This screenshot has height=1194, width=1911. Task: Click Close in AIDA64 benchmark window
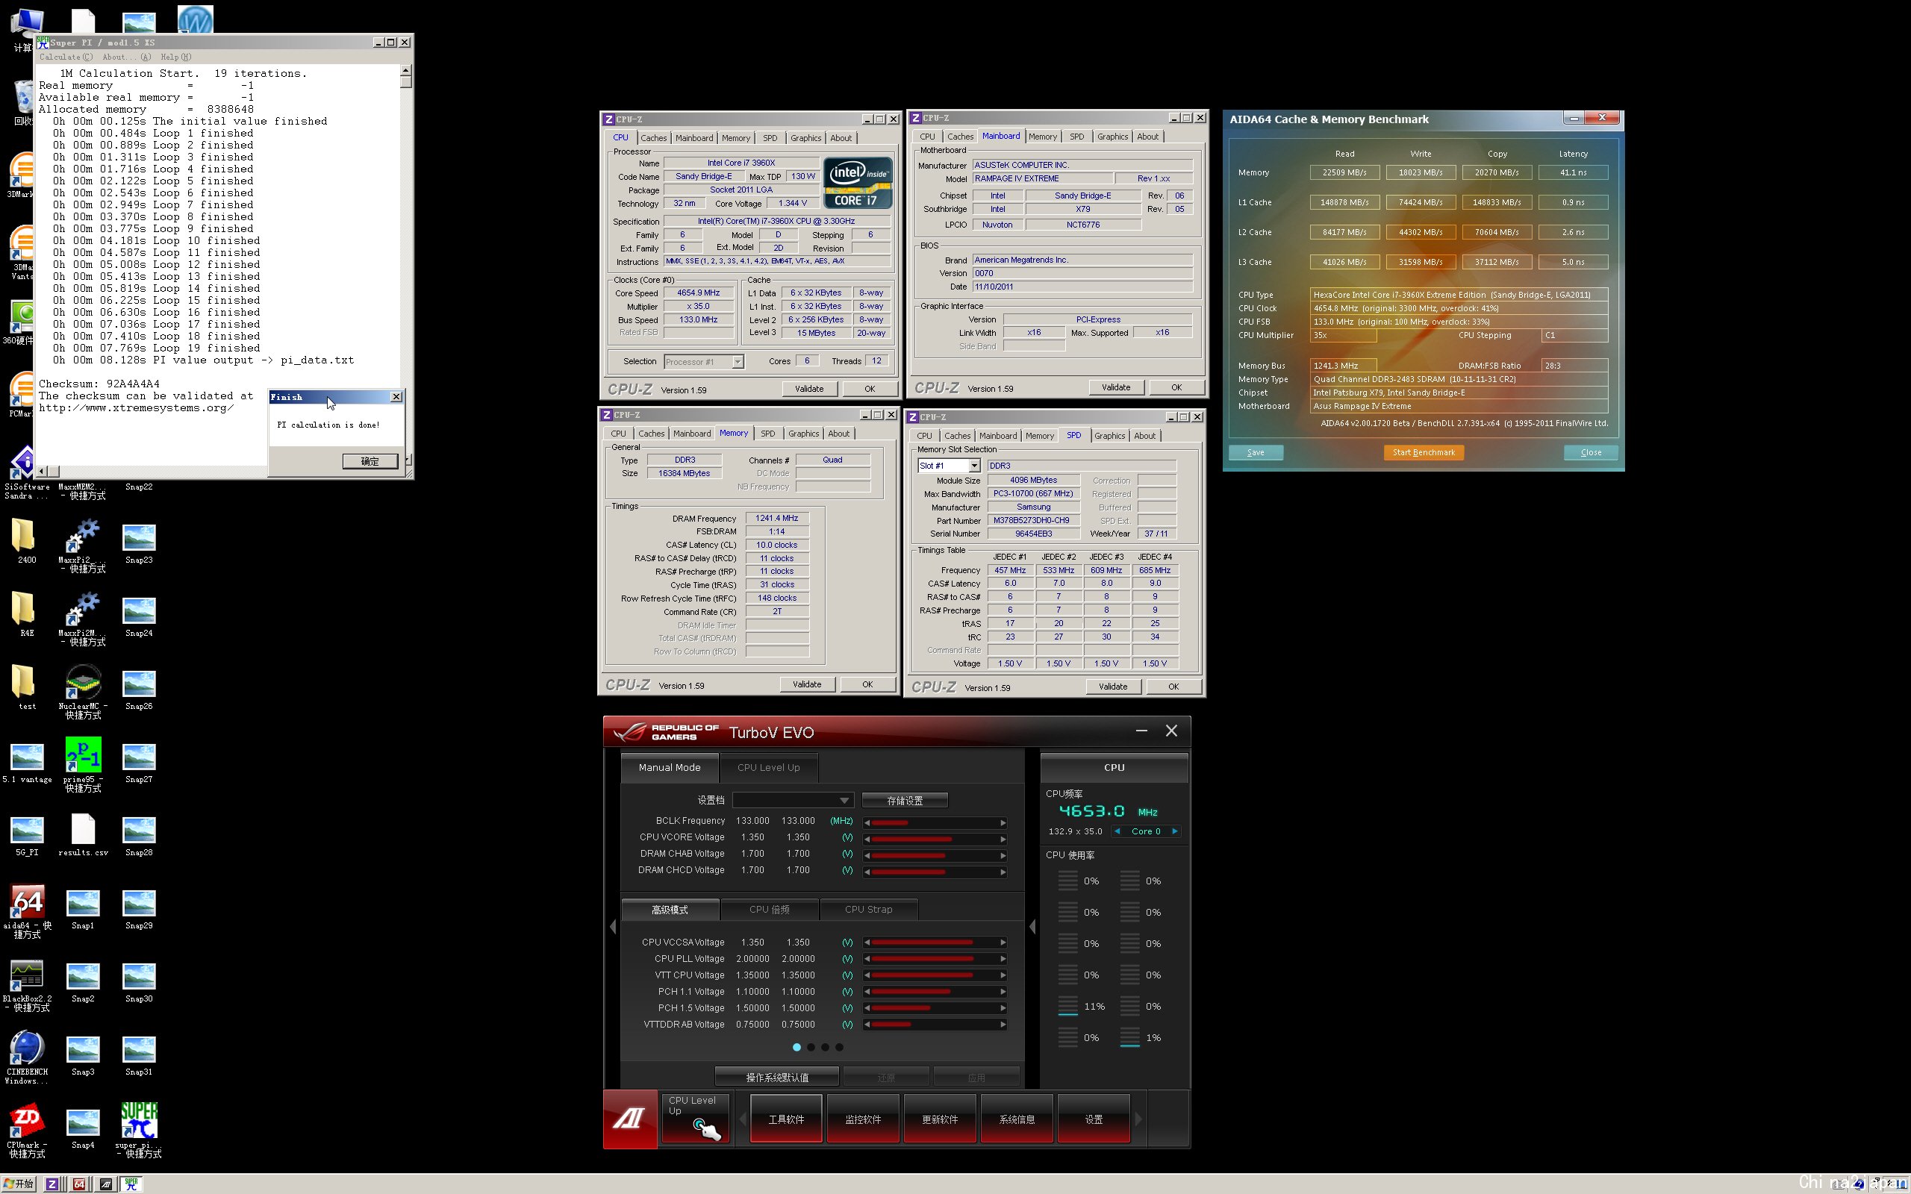pos(1591,452)
